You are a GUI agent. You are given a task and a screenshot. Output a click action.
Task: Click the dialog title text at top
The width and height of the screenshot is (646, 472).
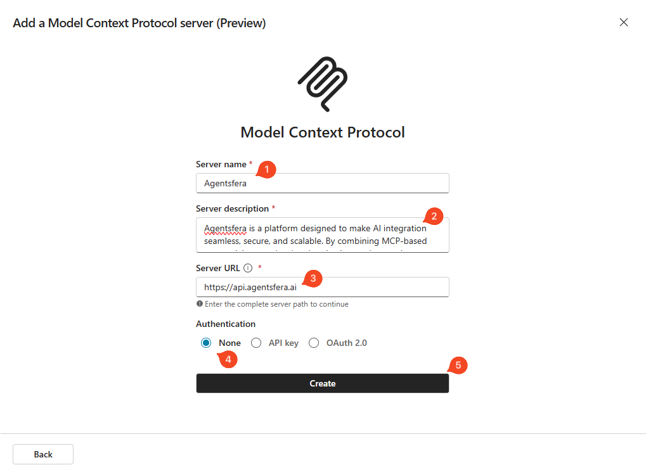(139, 23)
